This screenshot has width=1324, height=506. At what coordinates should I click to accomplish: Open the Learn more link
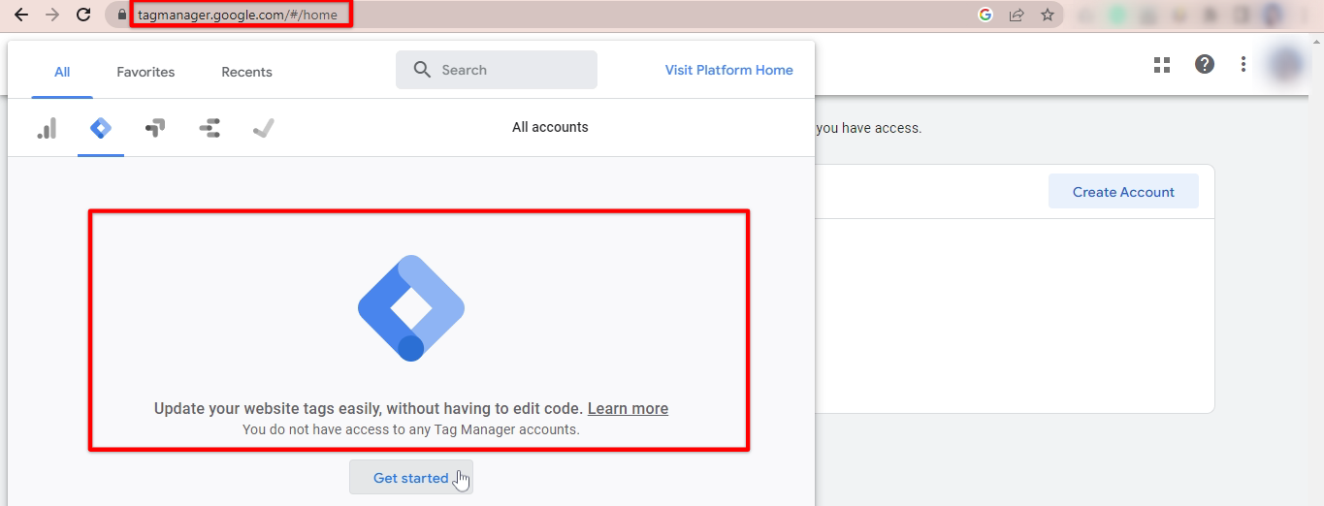tap(628, 408)
